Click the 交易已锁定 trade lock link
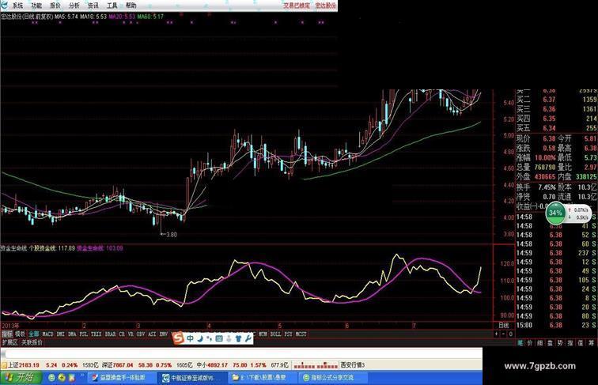This screenshot has height=385, width=598. click(297, 6)
